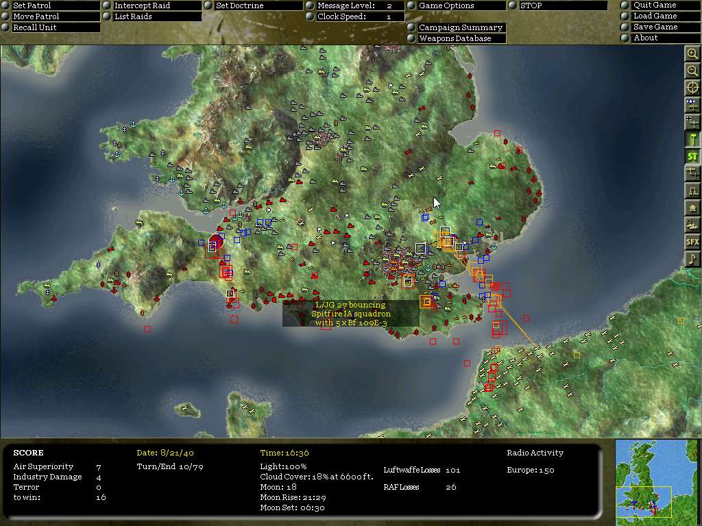Screen dimensions: 702x526
Task: Click the round knob beside Intercept Raid
Action: click(x=106, y=5)
